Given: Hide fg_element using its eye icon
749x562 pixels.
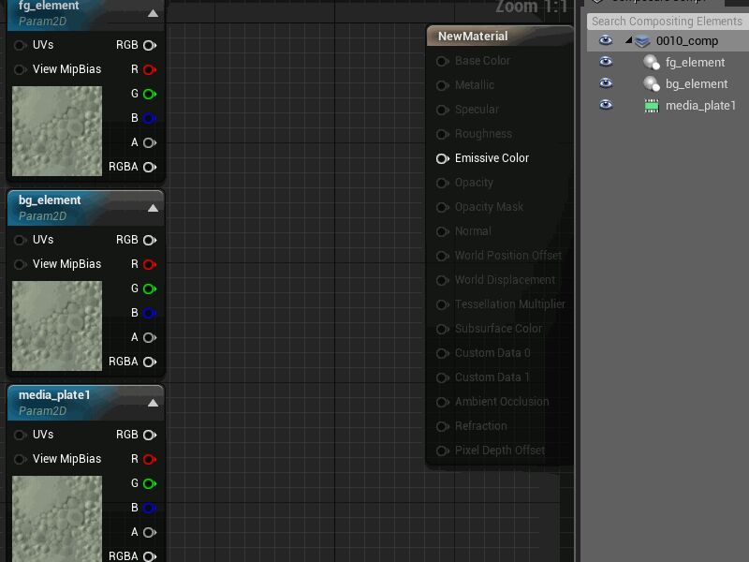Looking at the screenshot, I should [x=606, y=62].
